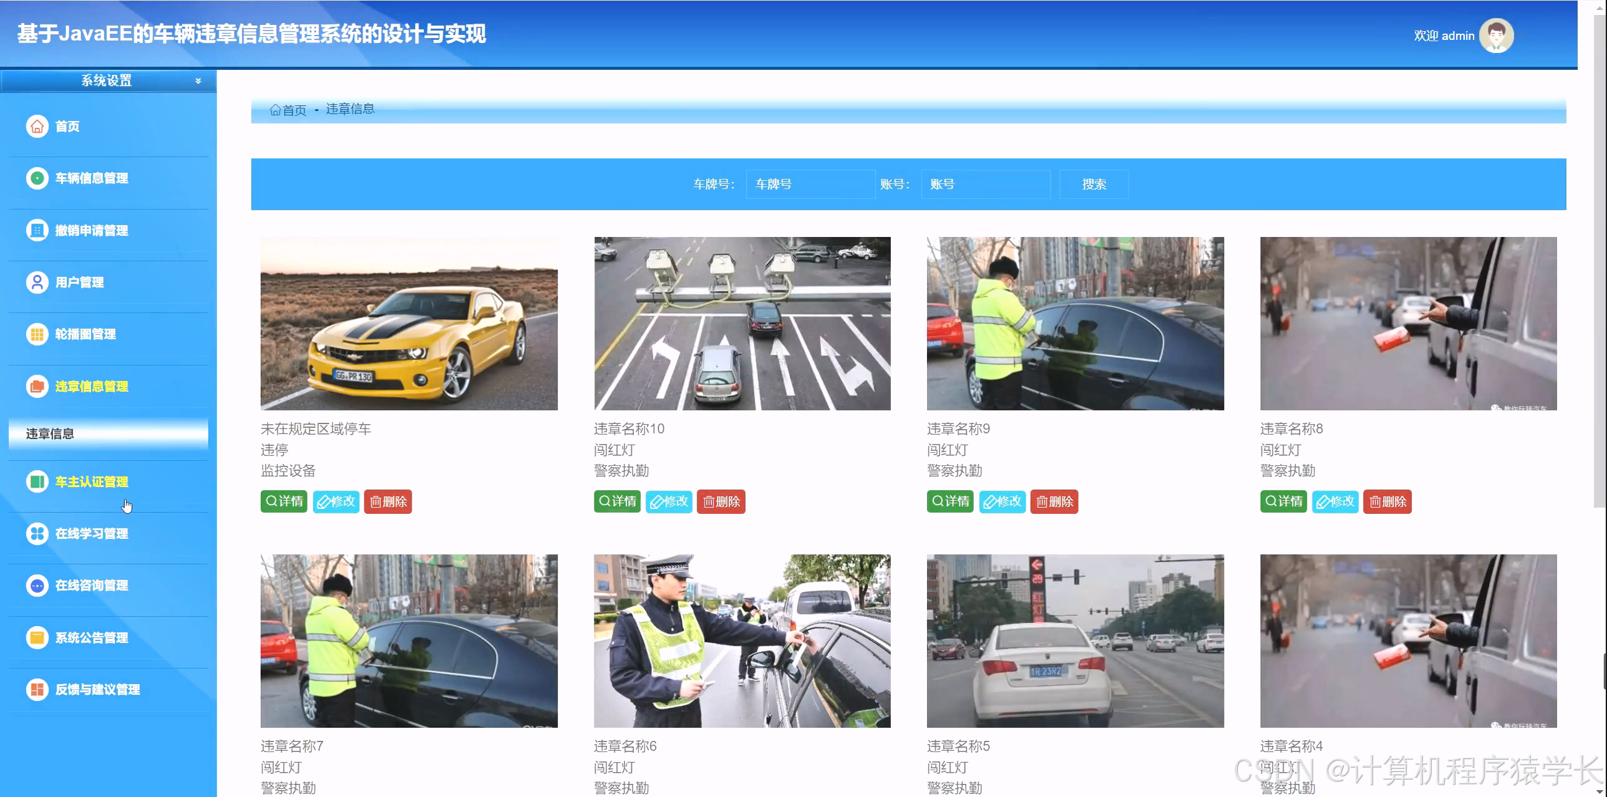Image resolution: width=1607 pixels, height=797 pixels.
Task: Click the system announcement management icon
Action: [x=37, y=637]
